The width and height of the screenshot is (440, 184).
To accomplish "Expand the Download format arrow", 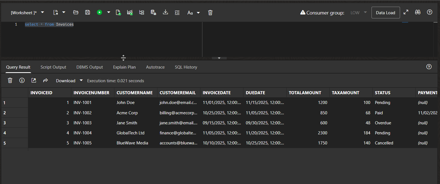I will coord(81,80).
